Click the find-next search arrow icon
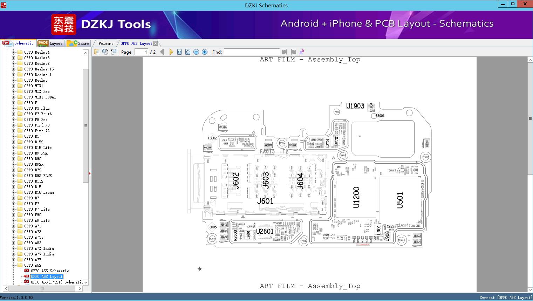Image resolution: width=533 pixels, height=301 pixels. [x=293, y=52]
